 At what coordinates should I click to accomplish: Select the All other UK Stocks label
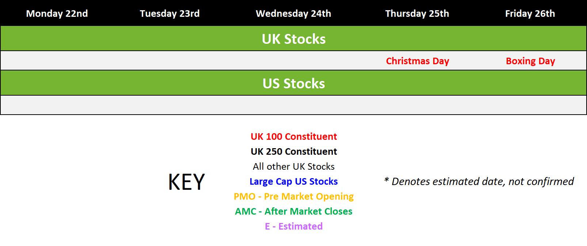click(x=294, y=166)
